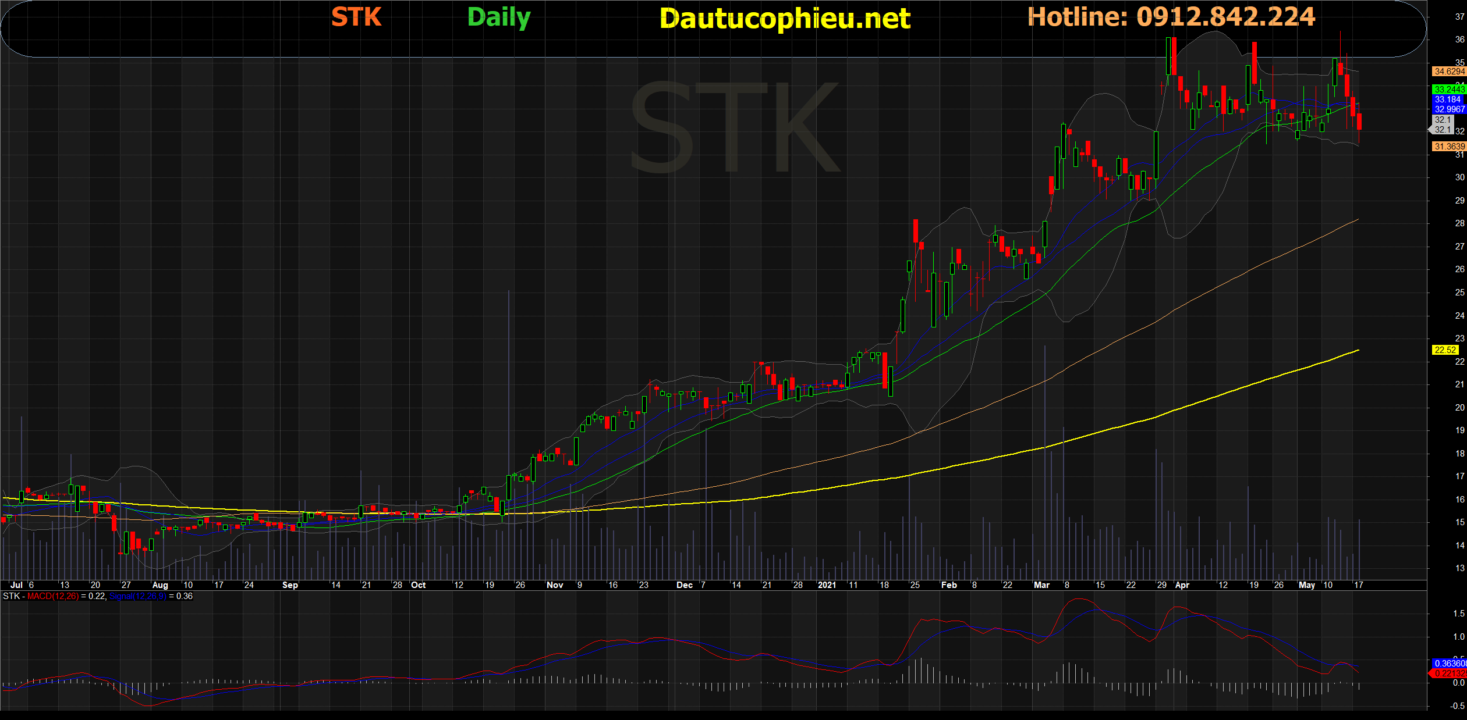Screen dimensions: 1467x720
Task: Click the blue 33.184 price tag
Action: [1448, 99]
